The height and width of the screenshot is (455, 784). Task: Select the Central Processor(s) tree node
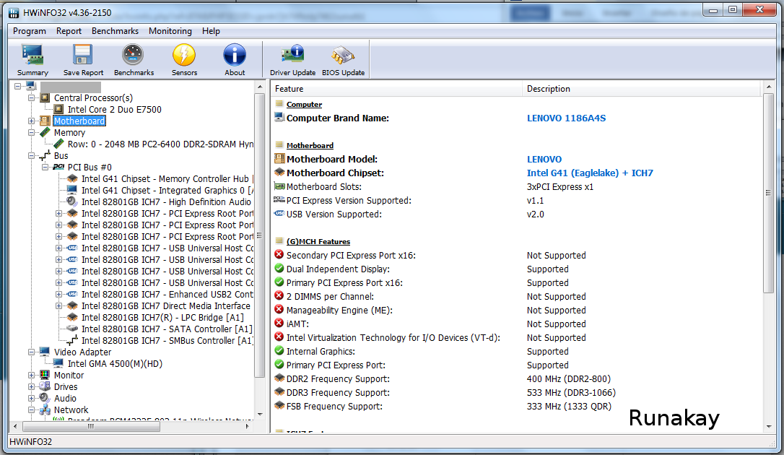93,98
